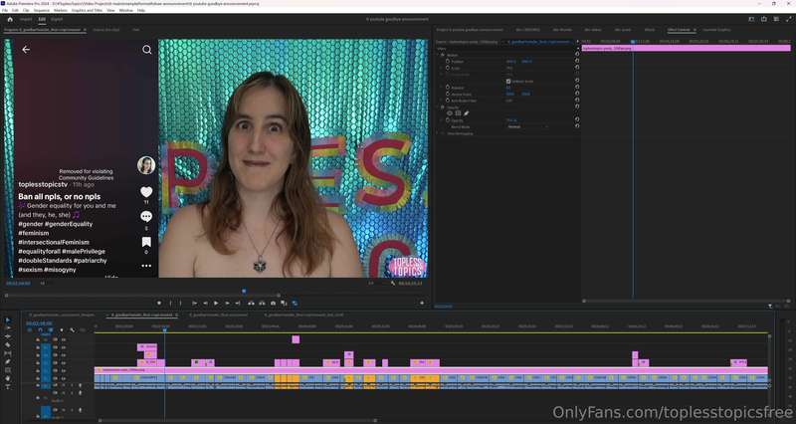Toggle visibility eye of the topmost video track

(x=64, y=339)
